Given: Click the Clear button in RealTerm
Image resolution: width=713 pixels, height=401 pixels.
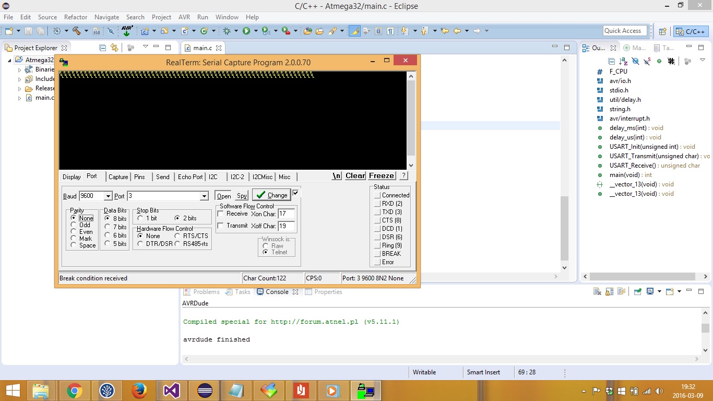Looking at the screenshot, I should (x=355, y=176).
